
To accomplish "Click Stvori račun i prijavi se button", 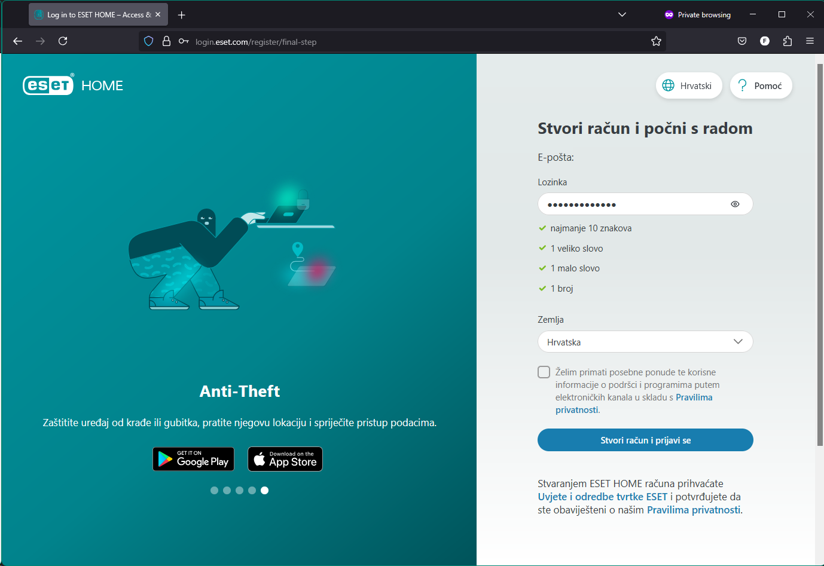I will pyautogui.click(x=645, y=440).
